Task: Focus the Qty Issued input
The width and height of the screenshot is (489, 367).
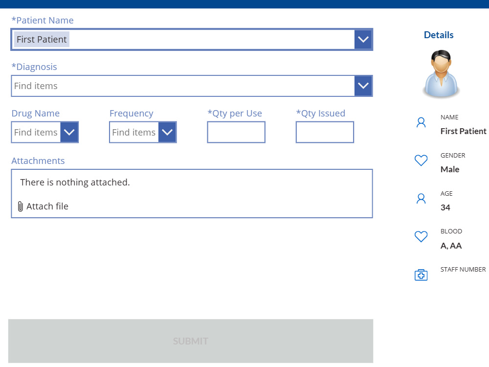Action: pyautogui.click(x=325, y=132)
